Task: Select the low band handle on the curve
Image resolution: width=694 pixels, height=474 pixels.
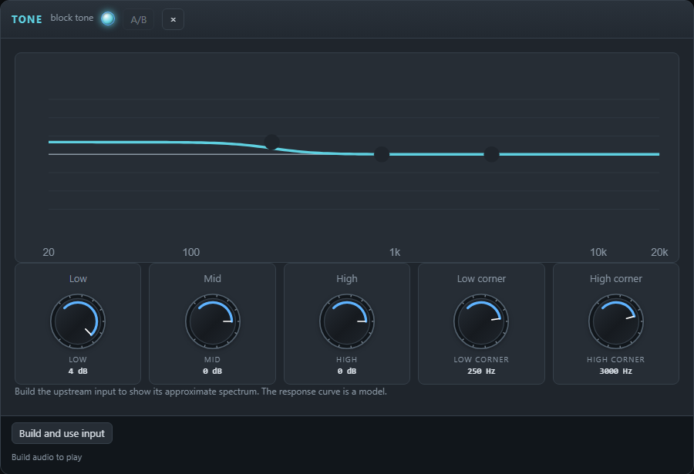Action: (x=271, y=142)
